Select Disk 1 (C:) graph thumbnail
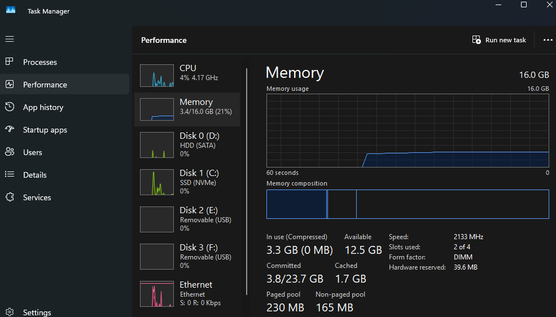This screenshot has height=317, width=556. pyautogui.click(x=157, y=182)
